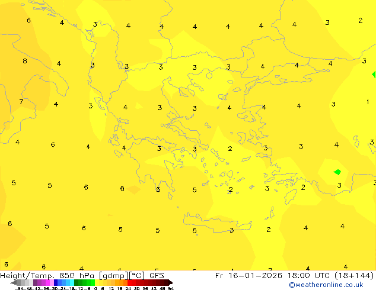The image size is (376, 290).
Task: Click the temperature value '1' on the map
Action: [x=368, y=102]
